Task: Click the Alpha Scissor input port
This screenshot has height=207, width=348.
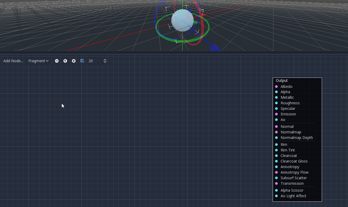Action: pyautogui.click(x=276, y=190)
